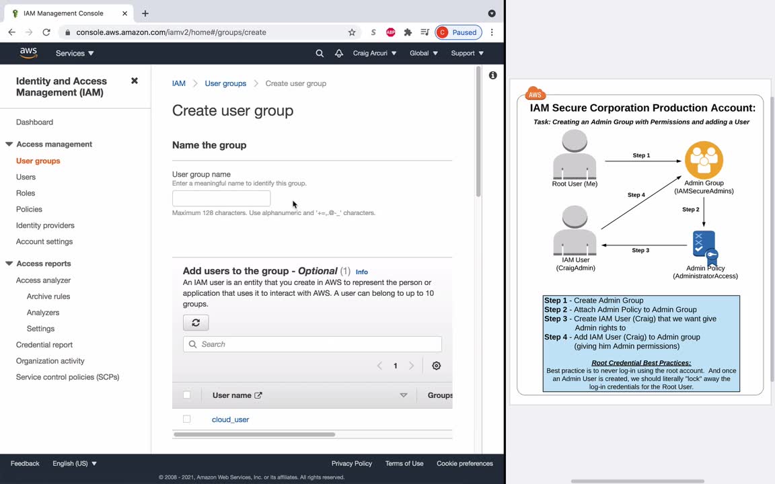Click the Info link beside Optional

pyautogui.click(x=362, y=272)
